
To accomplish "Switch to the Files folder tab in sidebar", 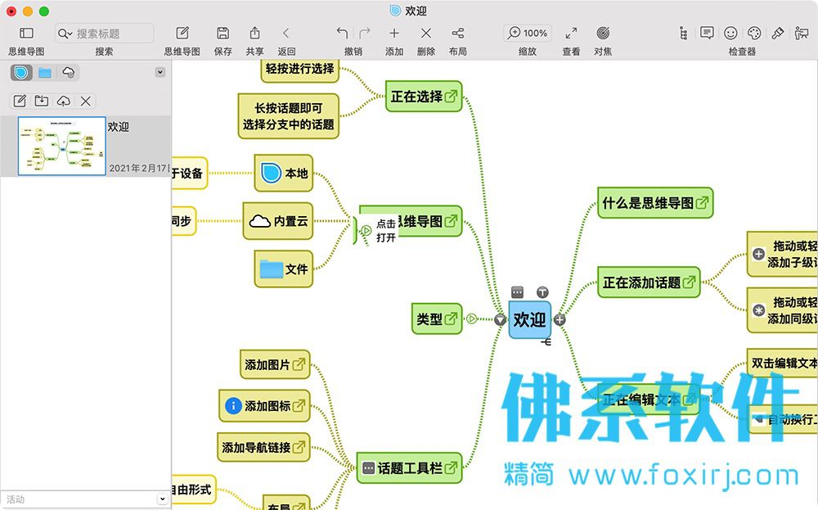I will pos(45,73).
